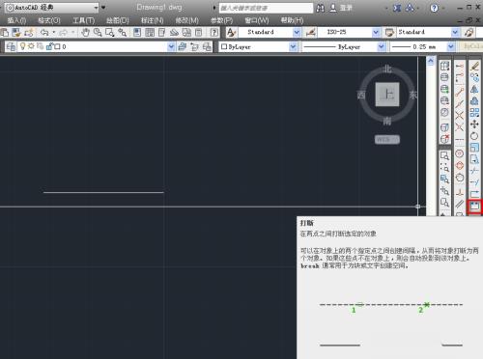Select the Erase tool in Modify toolbar
This screenshot has height=359, width=483.
pyautogui.click(x=474, y=66)
